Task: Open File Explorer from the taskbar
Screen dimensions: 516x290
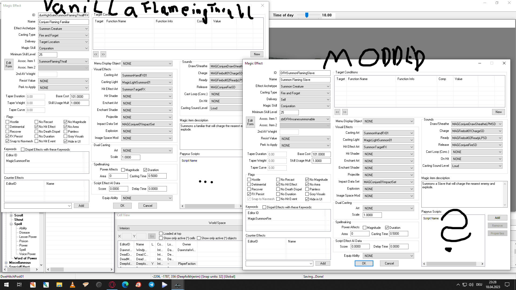Action: click(59, 285)
